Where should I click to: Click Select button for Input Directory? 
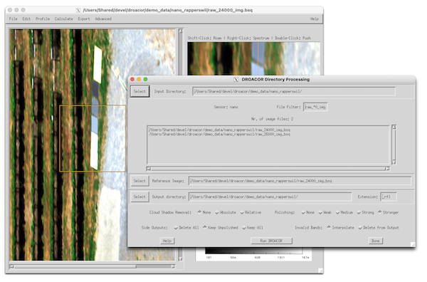(x=139, y=92)
